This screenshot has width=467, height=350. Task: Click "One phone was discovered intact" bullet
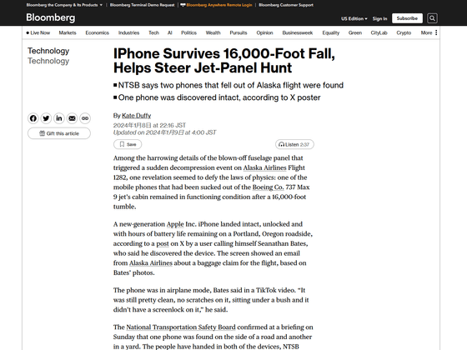pos(217,97)
